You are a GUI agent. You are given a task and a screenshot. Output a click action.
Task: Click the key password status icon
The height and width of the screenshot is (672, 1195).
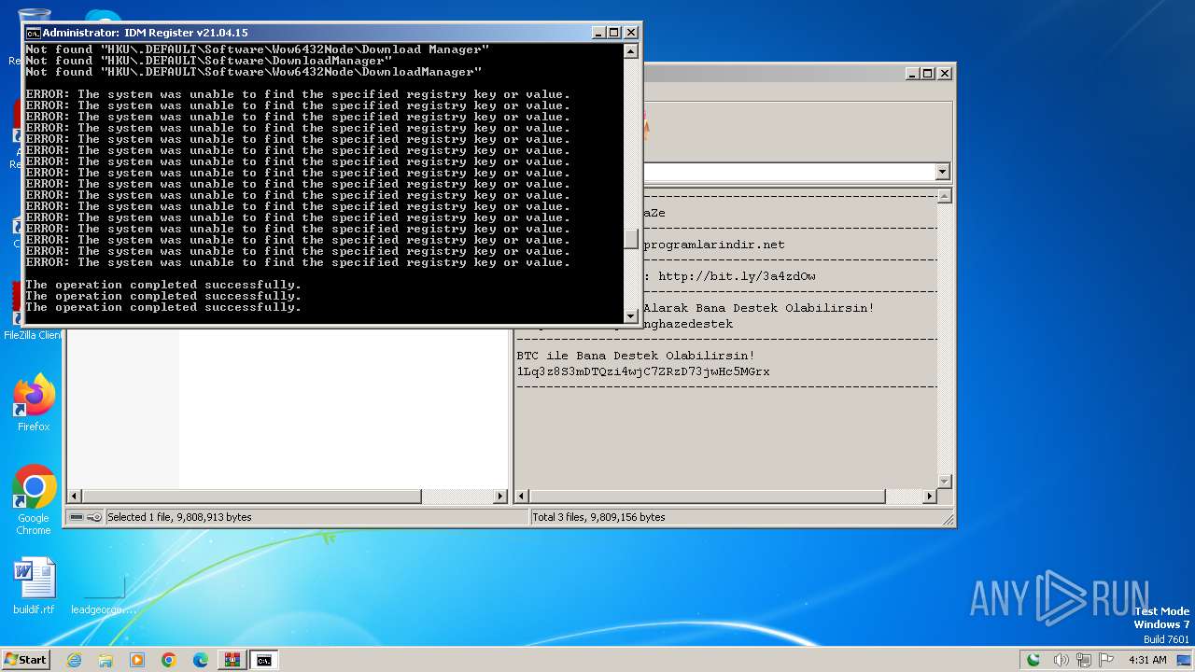[x=94, y=517]
